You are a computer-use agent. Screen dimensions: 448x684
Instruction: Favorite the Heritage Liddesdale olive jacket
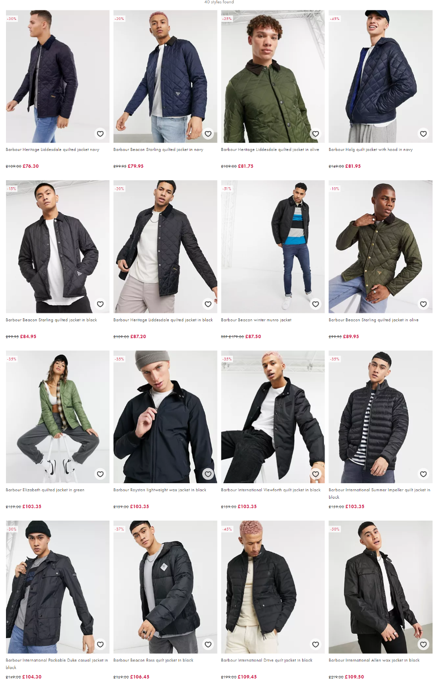point(316,134)
